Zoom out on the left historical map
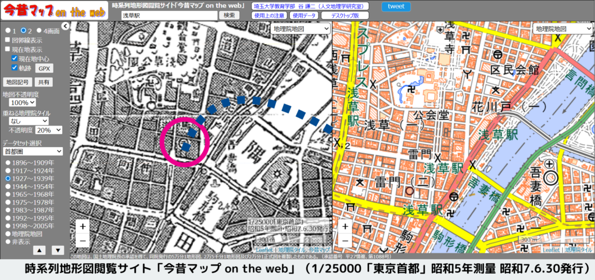 coord(83,239)
